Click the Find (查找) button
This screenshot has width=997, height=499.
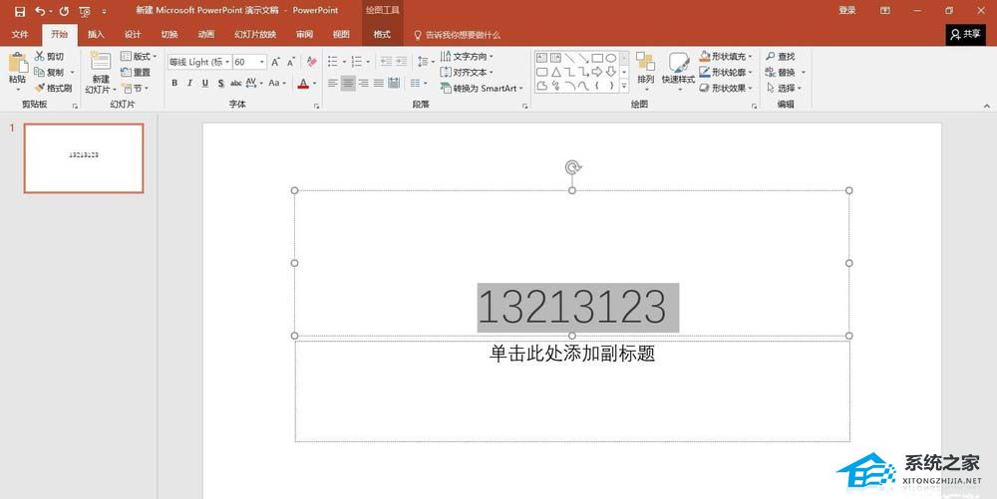[781, 57]
